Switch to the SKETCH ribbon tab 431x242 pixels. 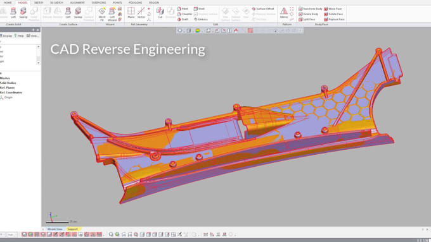pyautogui.click(x=39, y=3)
